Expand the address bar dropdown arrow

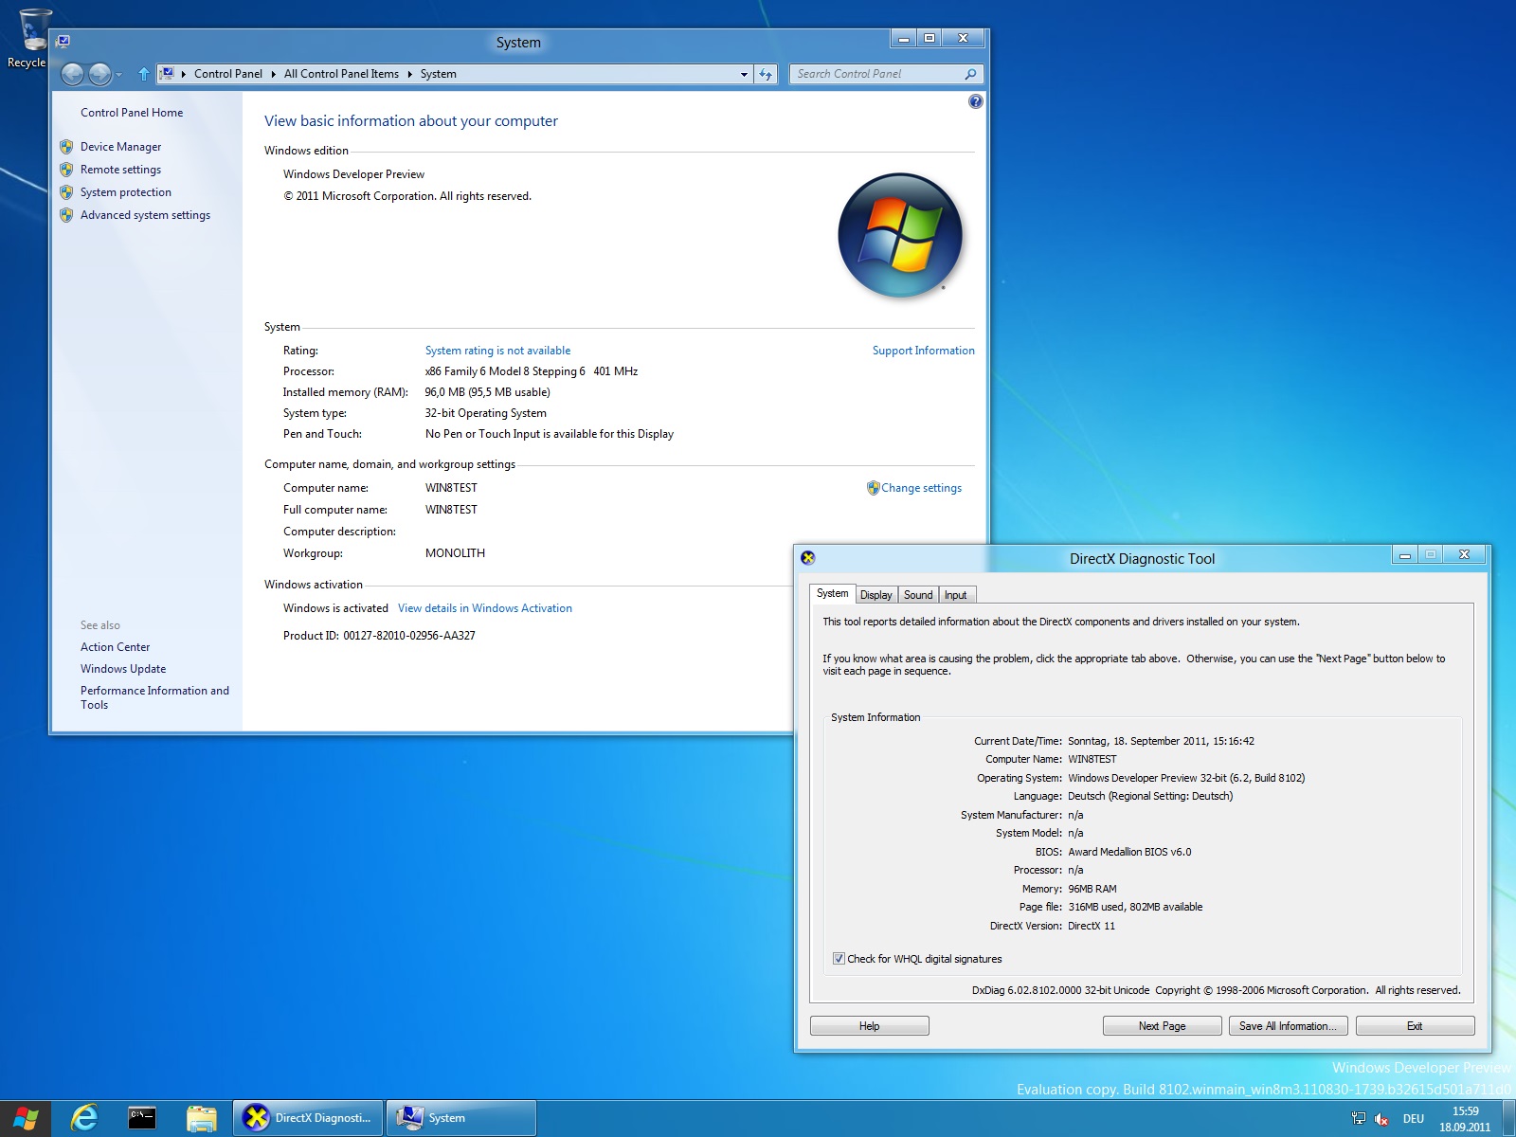pos(744,74)
